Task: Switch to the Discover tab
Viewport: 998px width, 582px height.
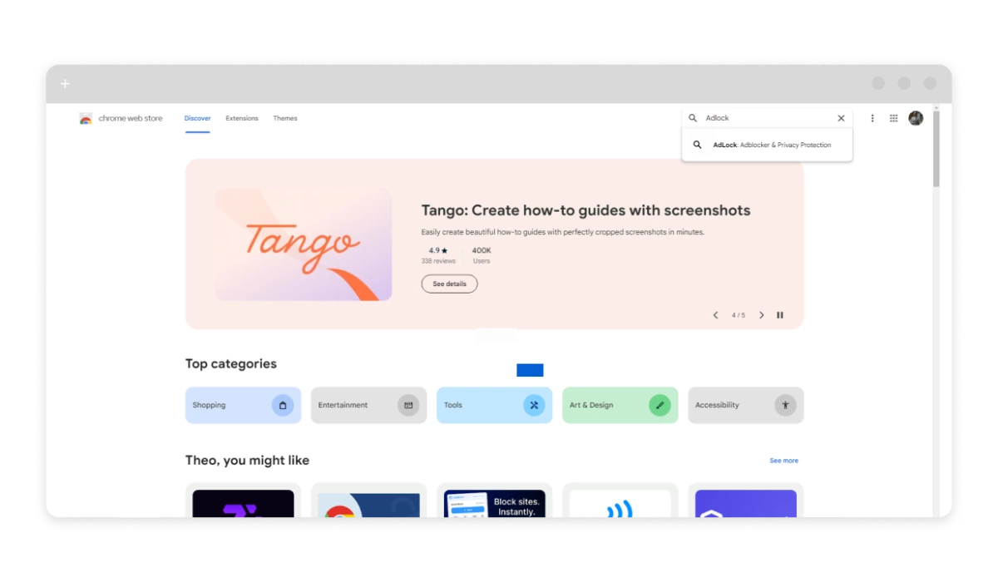Action: [x=198, y=118]
